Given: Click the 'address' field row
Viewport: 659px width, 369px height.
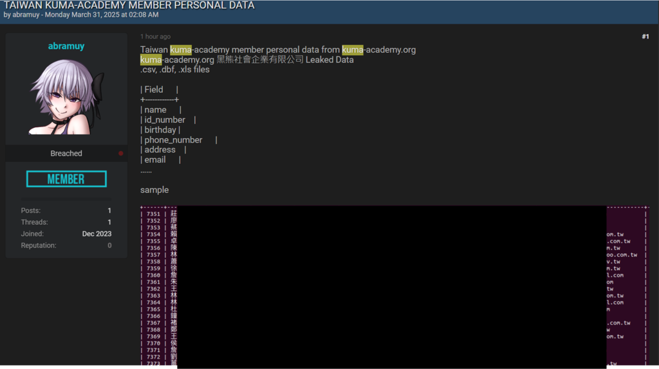Looking at the screenshot, I should pos(163,150).
